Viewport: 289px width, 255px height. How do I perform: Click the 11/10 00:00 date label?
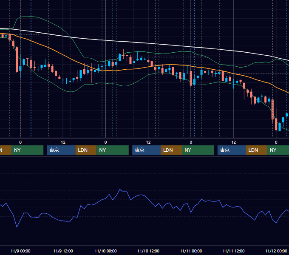(x=105, y=251)
